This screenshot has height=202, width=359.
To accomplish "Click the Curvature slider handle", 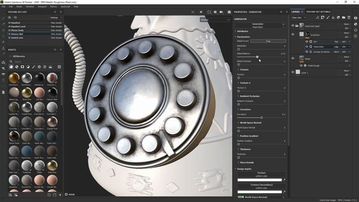I will coord(261,118).
